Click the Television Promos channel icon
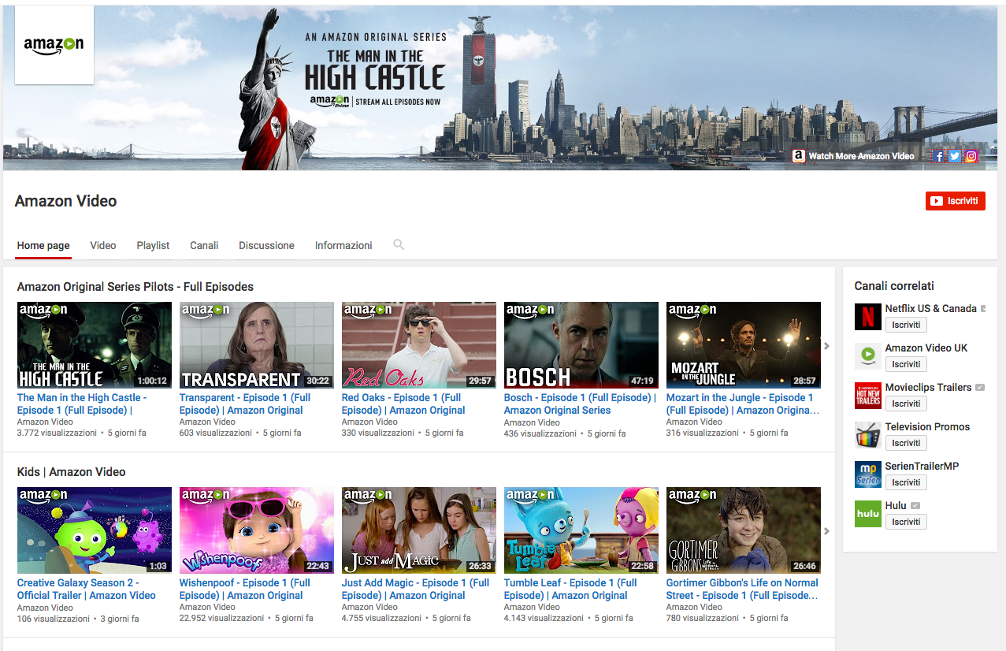The image size is (1006, 651). pos(867,435)
